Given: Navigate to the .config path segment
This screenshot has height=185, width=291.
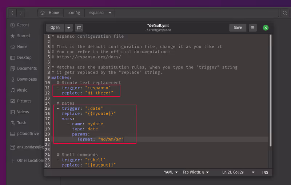Looking at the screenshot, I should (x=74, y=13).
